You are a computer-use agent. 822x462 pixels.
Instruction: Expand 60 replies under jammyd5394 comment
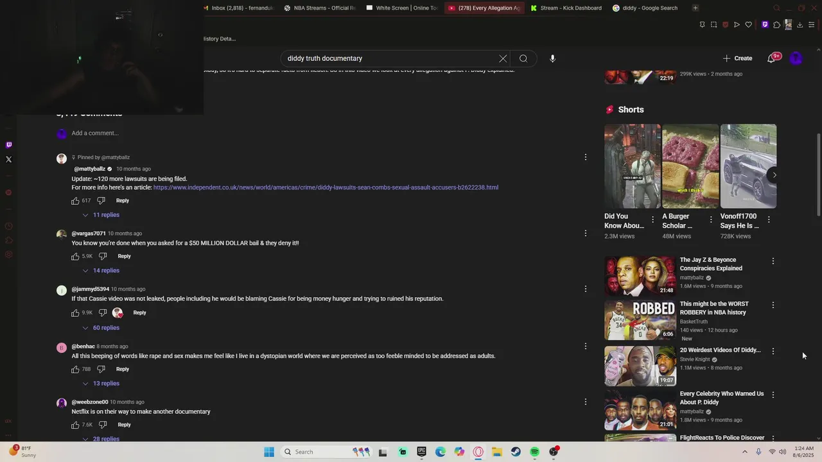pos(101,328)
